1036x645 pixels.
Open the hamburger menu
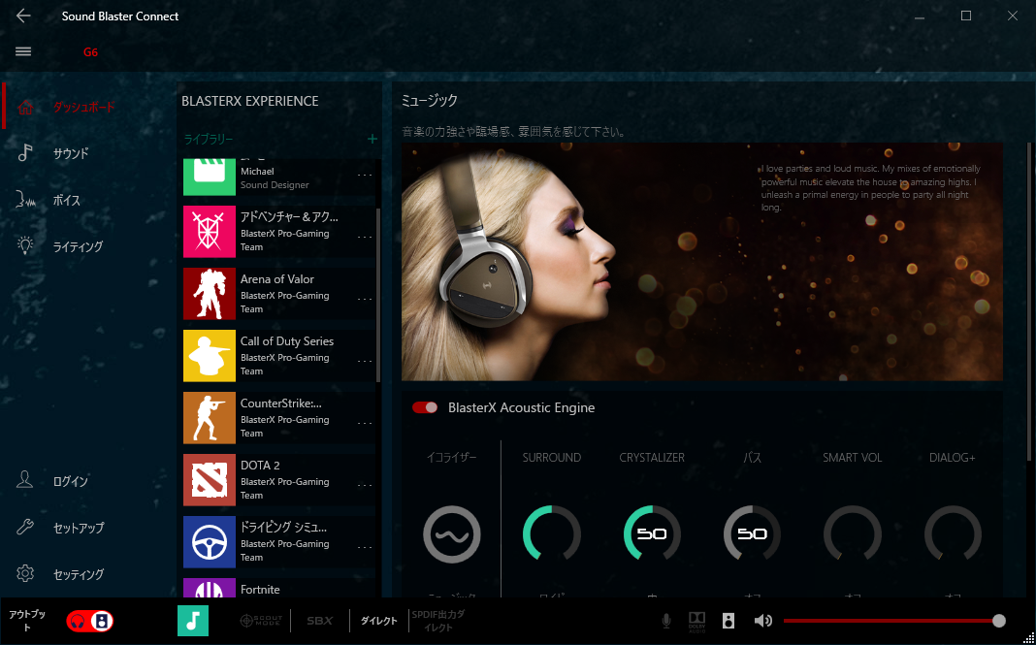point(23,51)
